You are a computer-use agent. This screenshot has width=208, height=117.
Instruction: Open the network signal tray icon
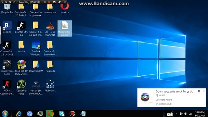(x=190, y=114)
